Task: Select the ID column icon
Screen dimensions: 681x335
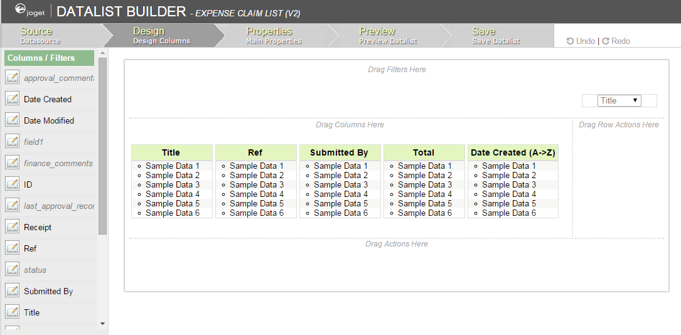Action: click(12, 184)
